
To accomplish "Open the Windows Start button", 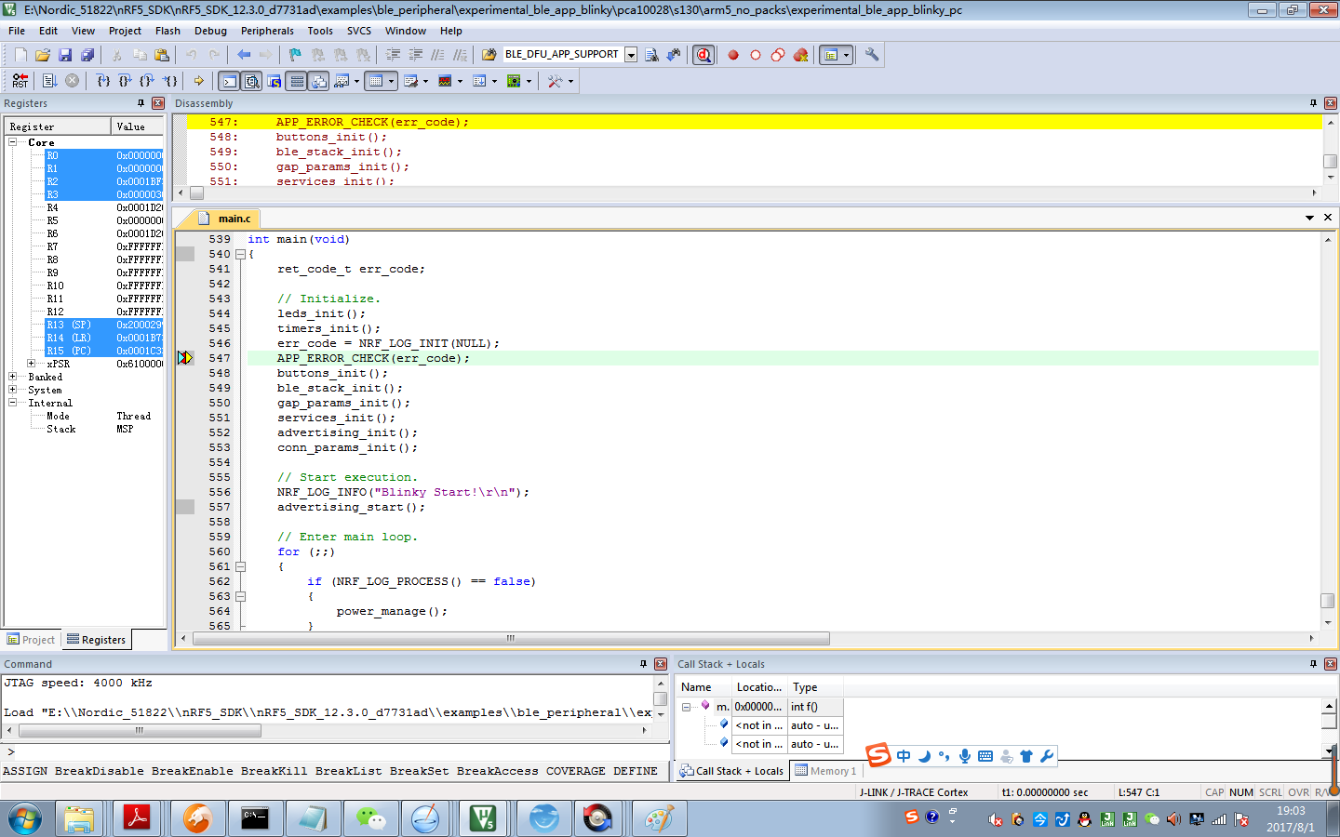I will tap(26, 819).
